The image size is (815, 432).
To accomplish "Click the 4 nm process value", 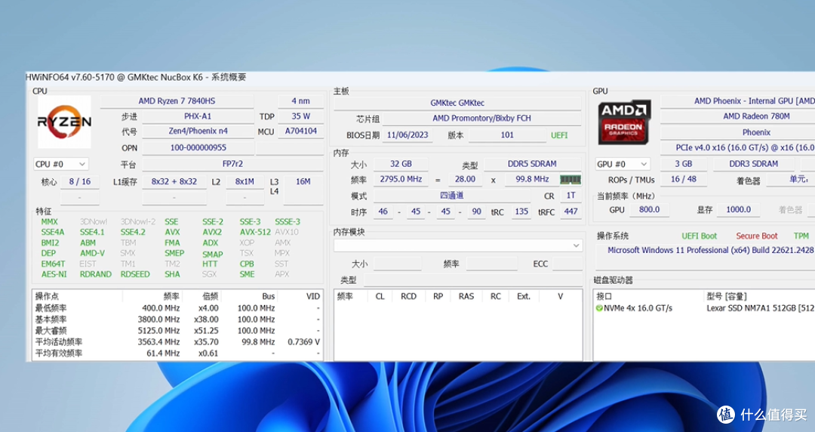I will tap(300, 101).
